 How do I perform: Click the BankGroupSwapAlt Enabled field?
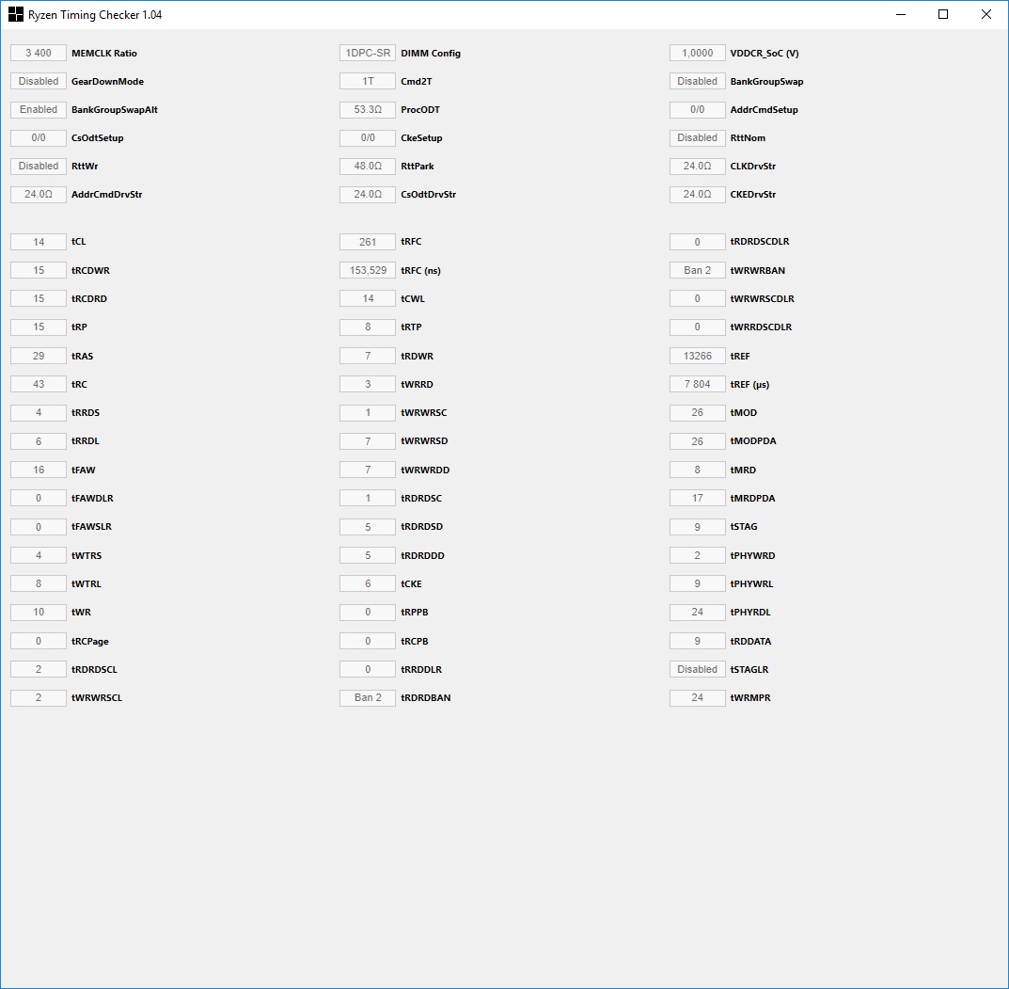(39, 109)
